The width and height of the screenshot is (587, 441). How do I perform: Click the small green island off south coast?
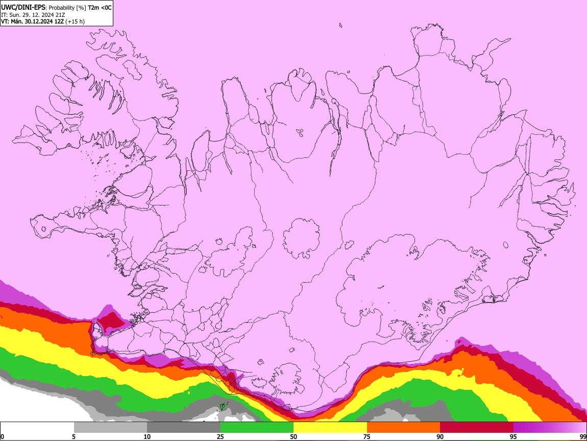223,406
